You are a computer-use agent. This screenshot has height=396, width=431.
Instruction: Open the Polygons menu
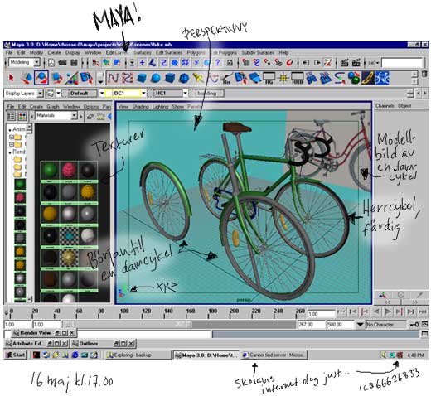point(196,52)
